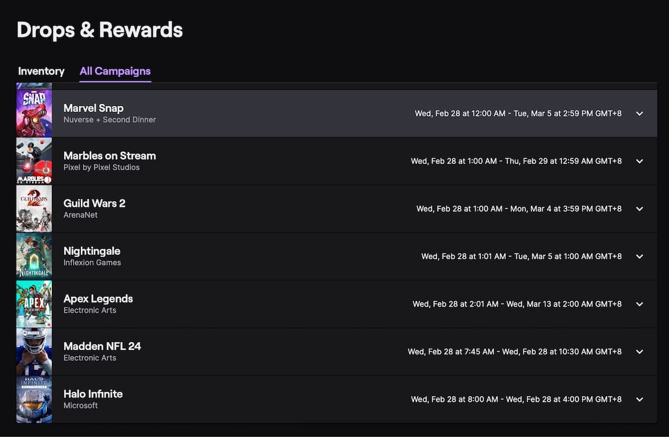
Task: Show Nightingale campaign details with chevron
Action: pos(639,256)
